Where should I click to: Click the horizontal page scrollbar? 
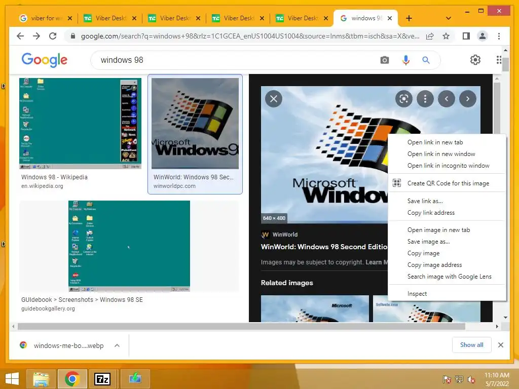(x=241, y=327)
